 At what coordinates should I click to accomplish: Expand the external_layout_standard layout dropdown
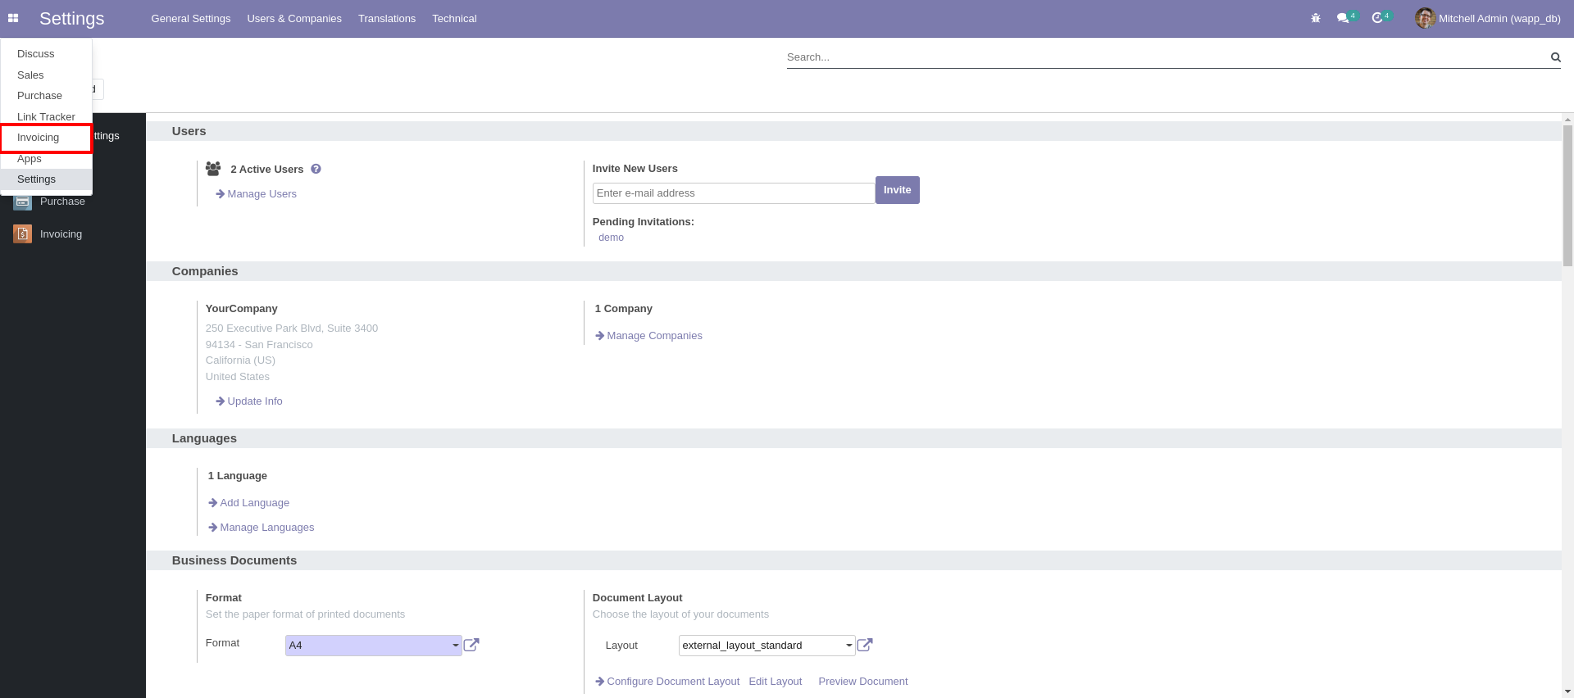[x=767, y=646]
